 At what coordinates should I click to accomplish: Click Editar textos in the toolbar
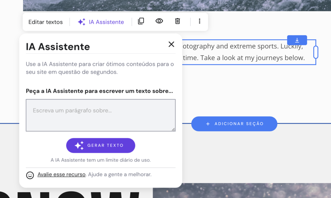[45, 22]
